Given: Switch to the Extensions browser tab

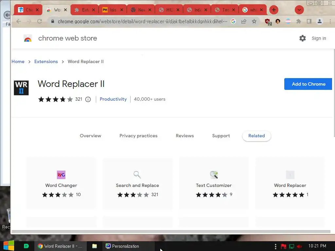Looking at the screenshot, I should (85, 10).
